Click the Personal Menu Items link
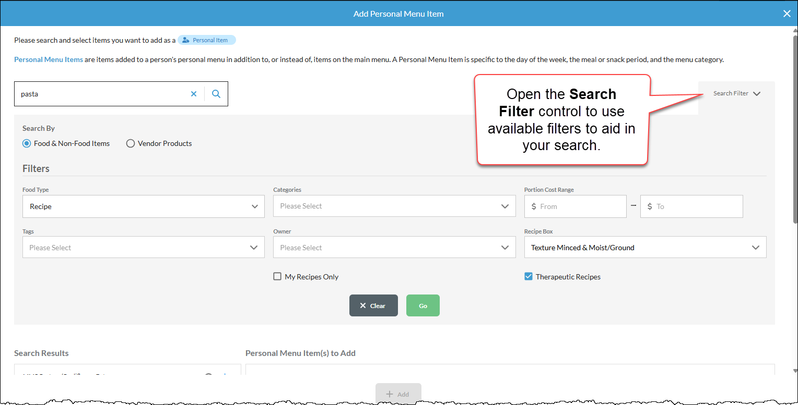 coord(49,59)
